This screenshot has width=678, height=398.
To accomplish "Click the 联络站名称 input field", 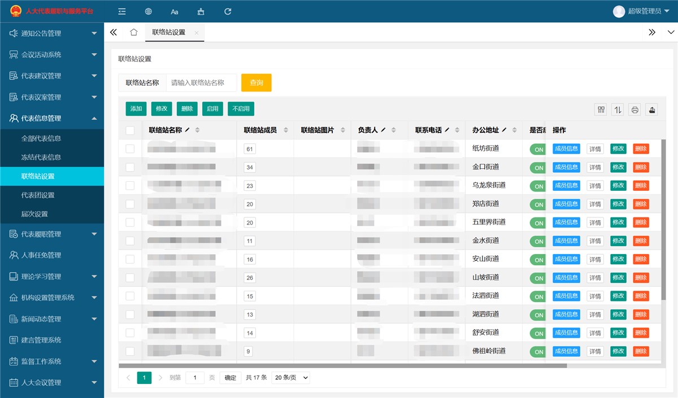I will (x=202, y=82).
